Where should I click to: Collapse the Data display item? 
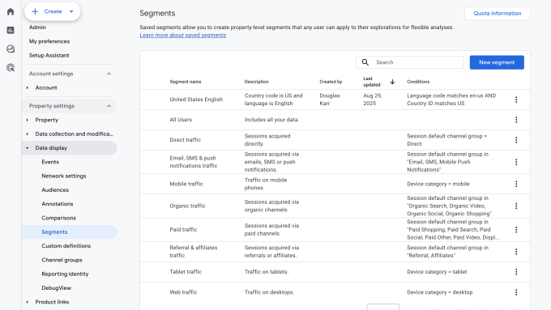pos(28,148)
